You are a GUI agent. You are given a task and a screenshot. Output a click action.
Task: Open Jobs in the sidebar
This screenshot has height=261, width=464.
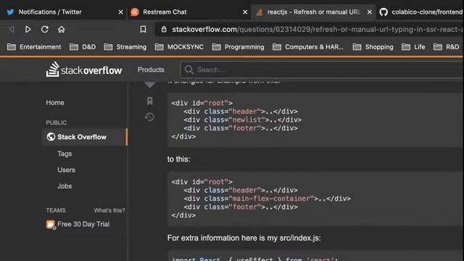point(65,186)
